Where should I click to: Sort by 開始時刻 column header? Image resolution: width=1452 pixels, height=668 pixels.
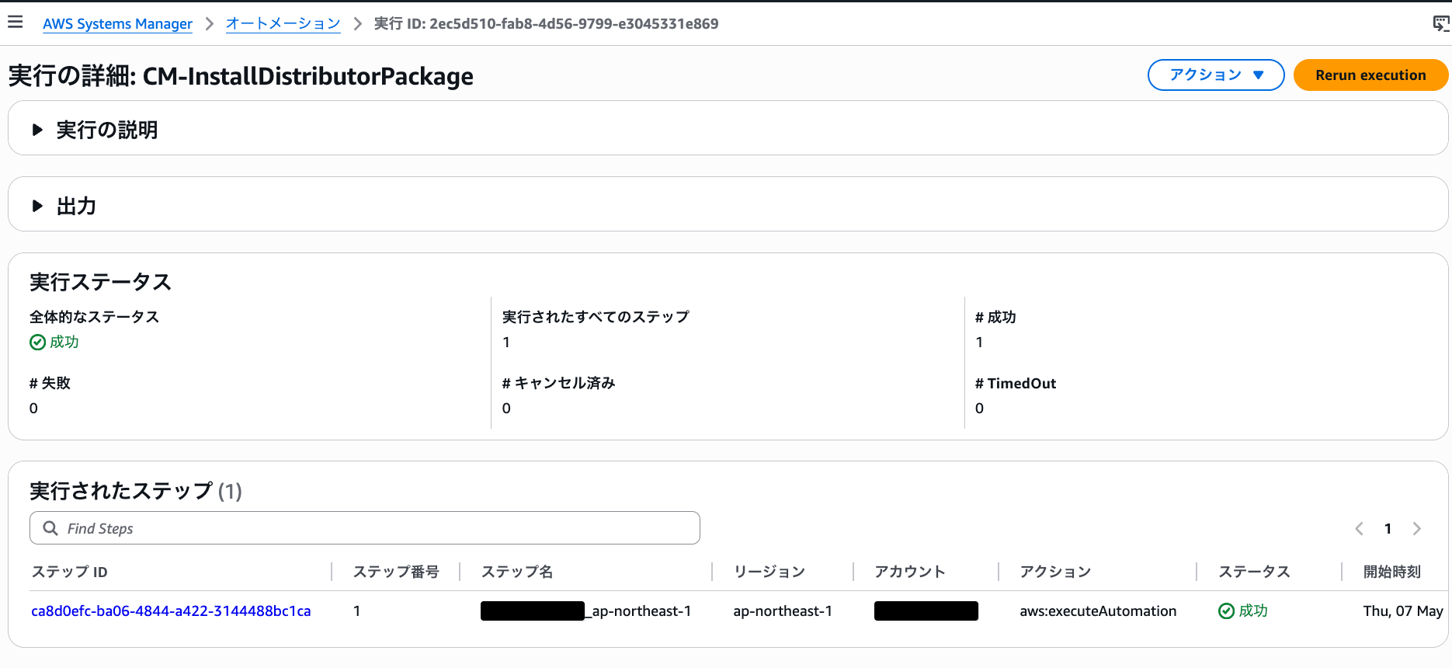1392,572
